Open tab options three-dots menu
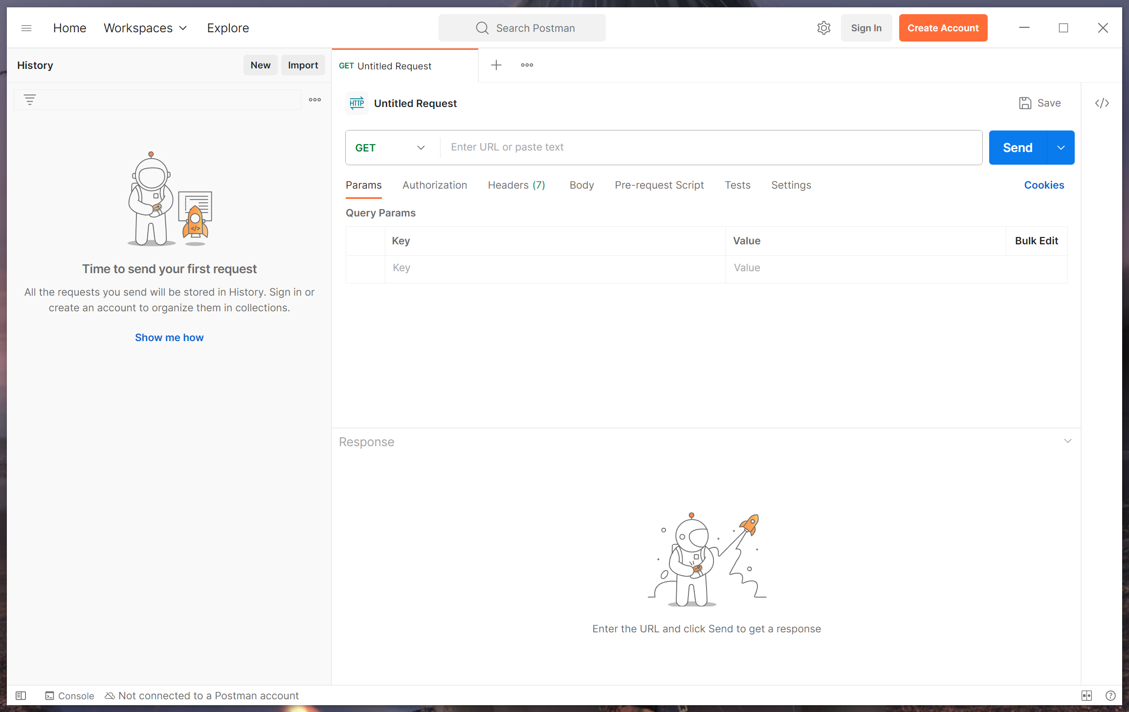The height and width of the screenshot is (712, 1129). (x=527, y=65)
